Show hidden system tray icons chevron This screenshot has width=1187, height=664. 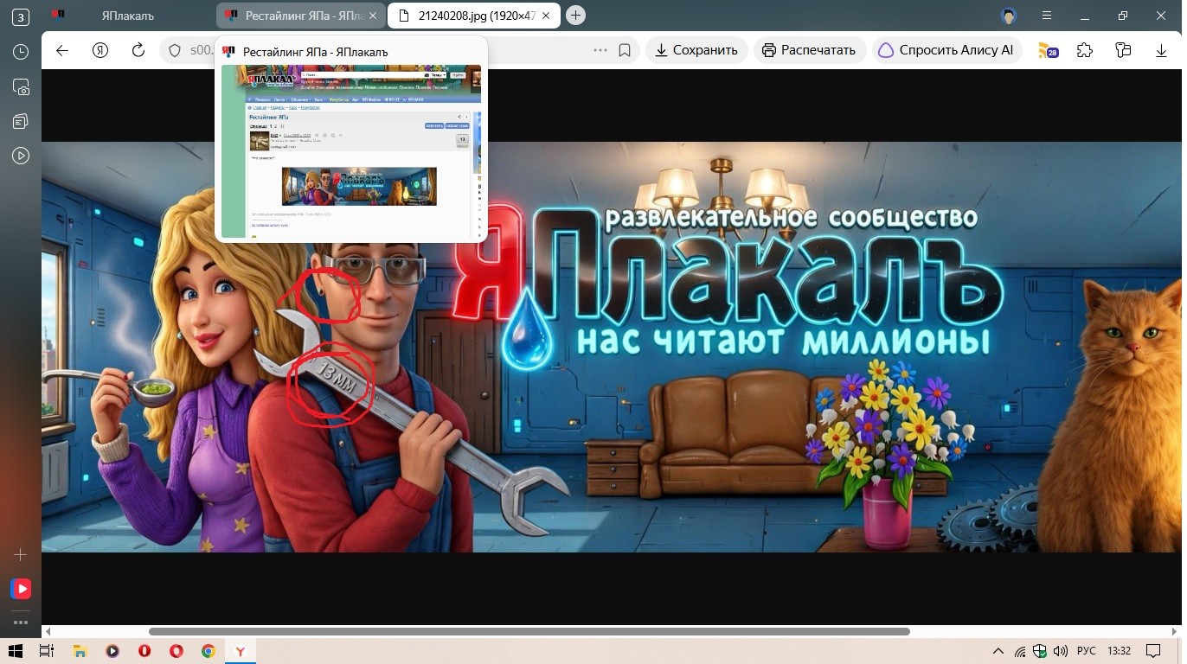[x=998, y=651]
